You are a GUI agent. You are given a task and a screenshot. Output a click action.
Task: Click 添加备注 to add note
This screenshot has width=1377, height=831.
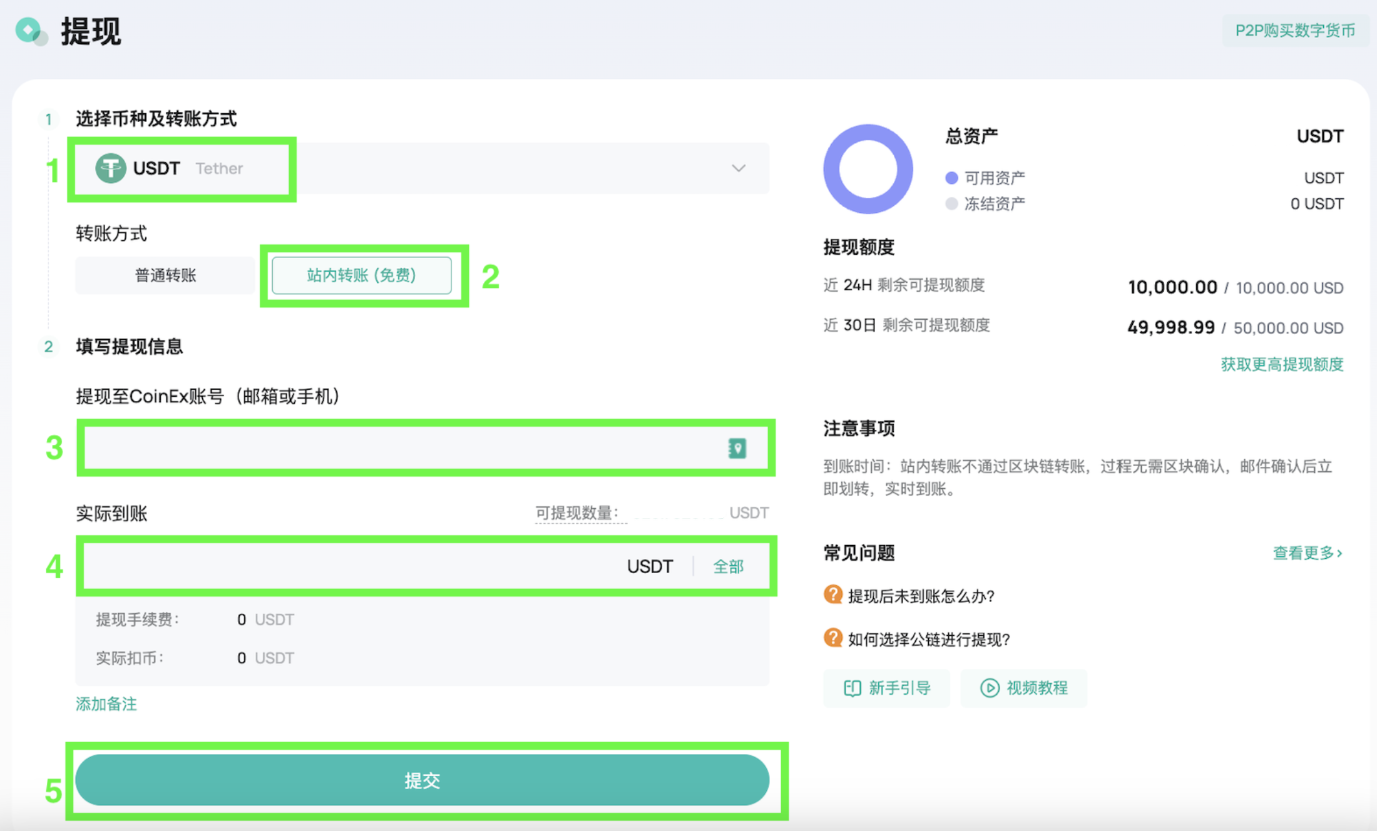(106, 704)
